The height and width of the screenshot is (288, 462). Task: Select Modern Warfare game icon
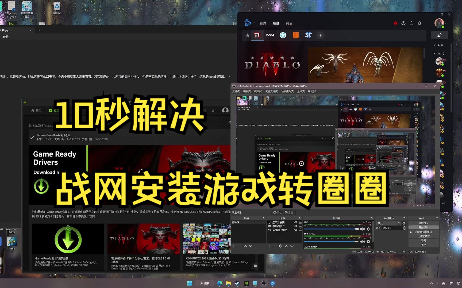click(270, 35)
